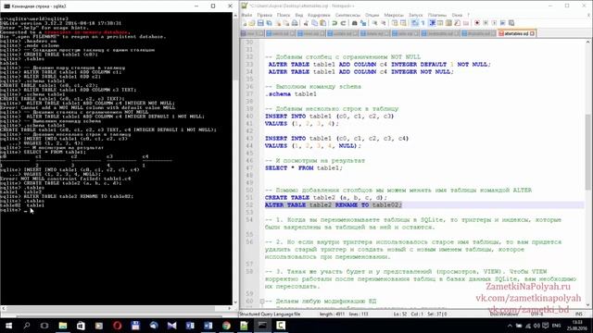Click line 51 CREATE TABLE table2 statement

point(326,198)
